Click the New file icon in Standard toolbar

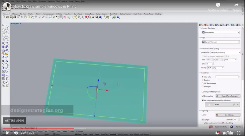(4, 17)
